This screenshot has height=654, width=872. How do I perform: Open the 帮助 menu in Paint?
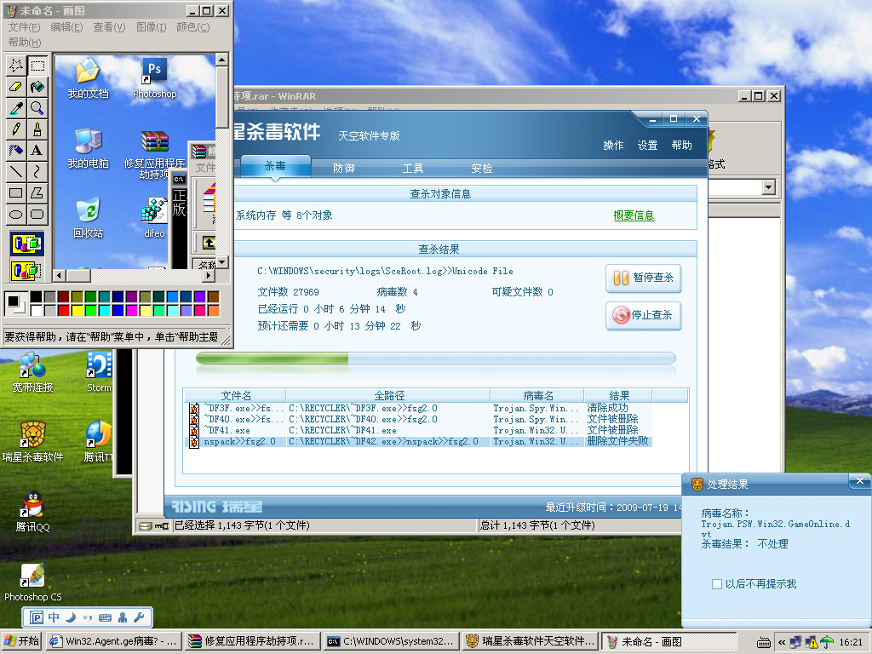pyautogui.click(x=25, y=43)
